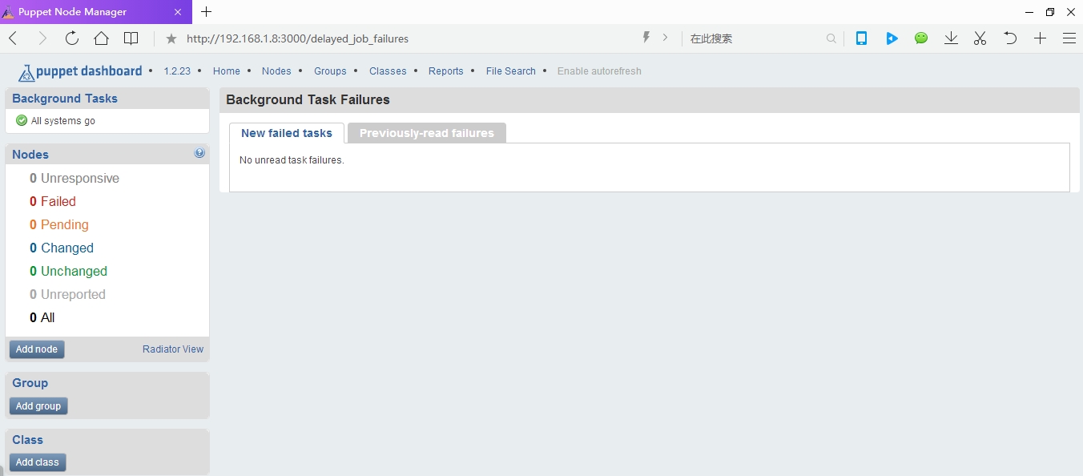Open the browser hamburger menu
Screen dimensions: 1083x476
tap(1069, 38)
